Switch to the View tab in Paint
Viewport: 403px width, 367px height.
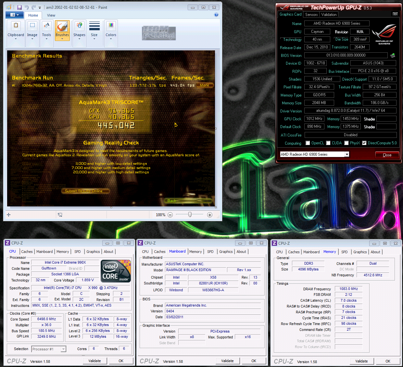[51, 15]
